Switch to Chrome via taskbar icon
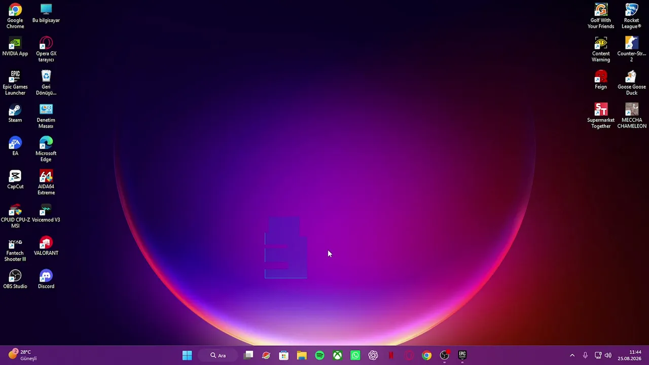 coord(426,355)
